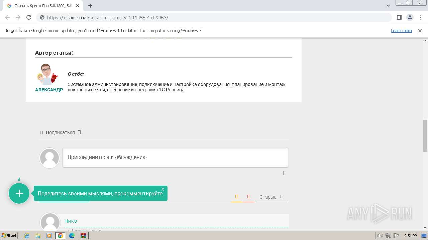Click the 'Подписаться' subscribe button

point(60,132)
